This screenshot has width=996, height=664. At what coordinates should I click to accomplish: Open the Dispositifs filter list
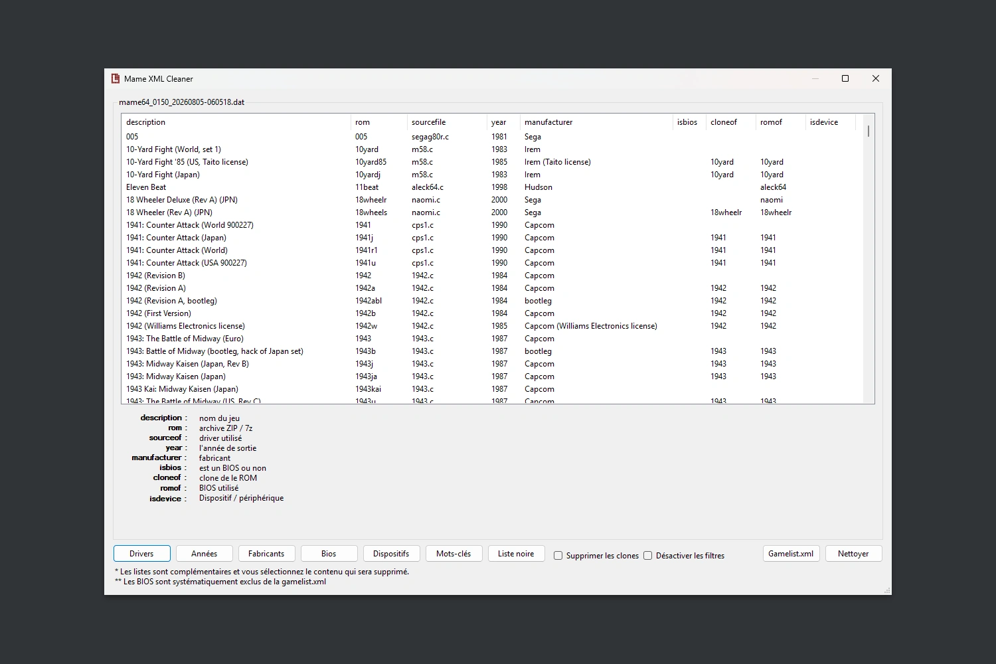pos(391,554)
